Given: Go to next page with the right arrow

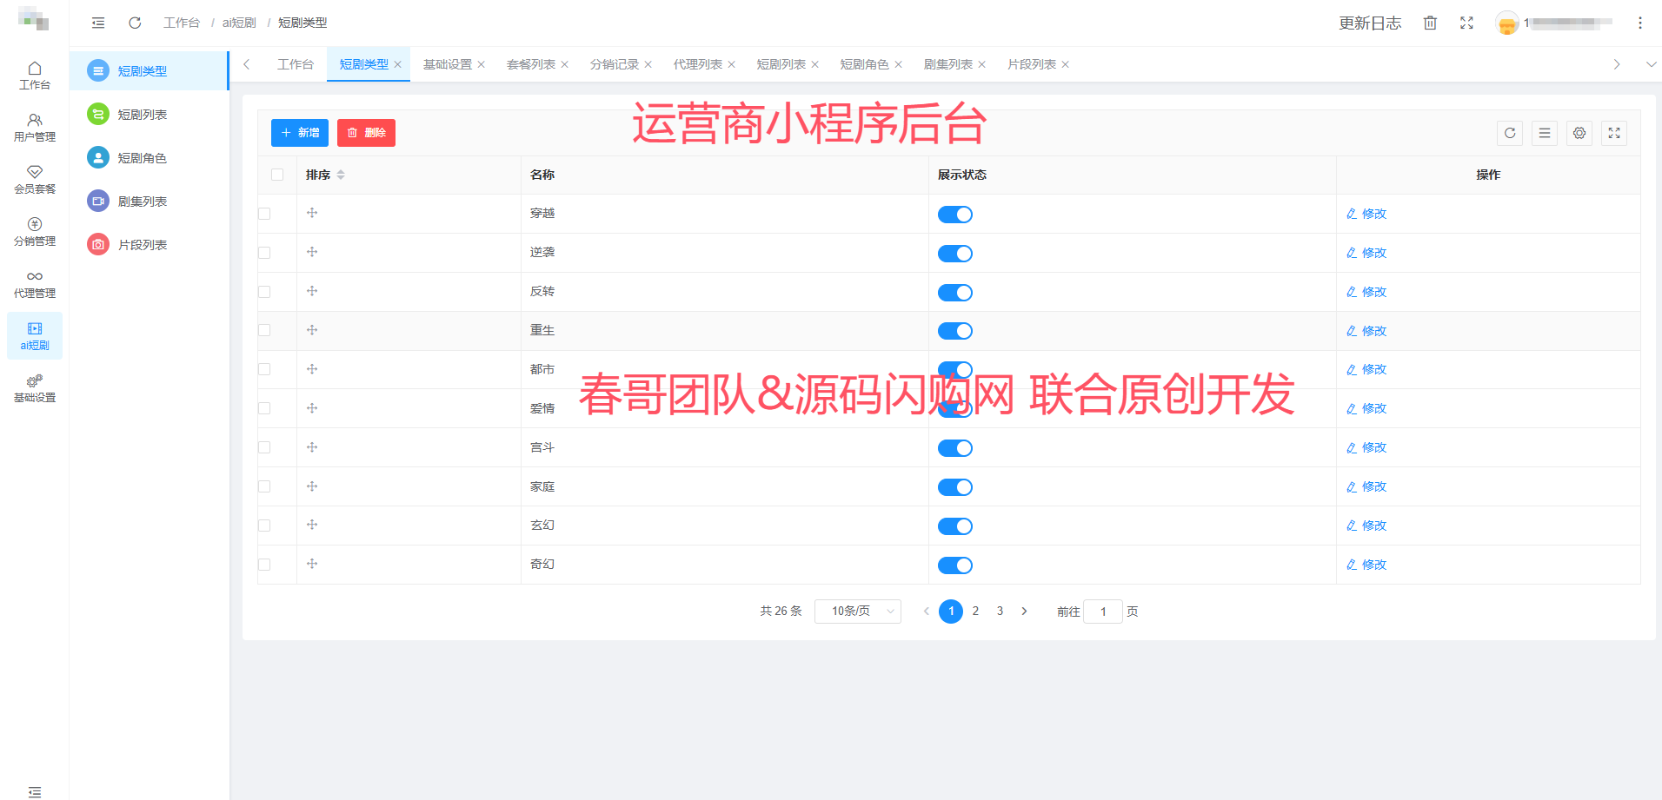Looking at the screenshot, I should (1024, 612).
